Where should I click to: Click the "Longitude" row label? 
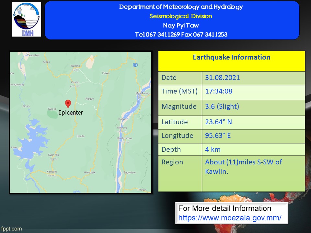click(177, 136)
